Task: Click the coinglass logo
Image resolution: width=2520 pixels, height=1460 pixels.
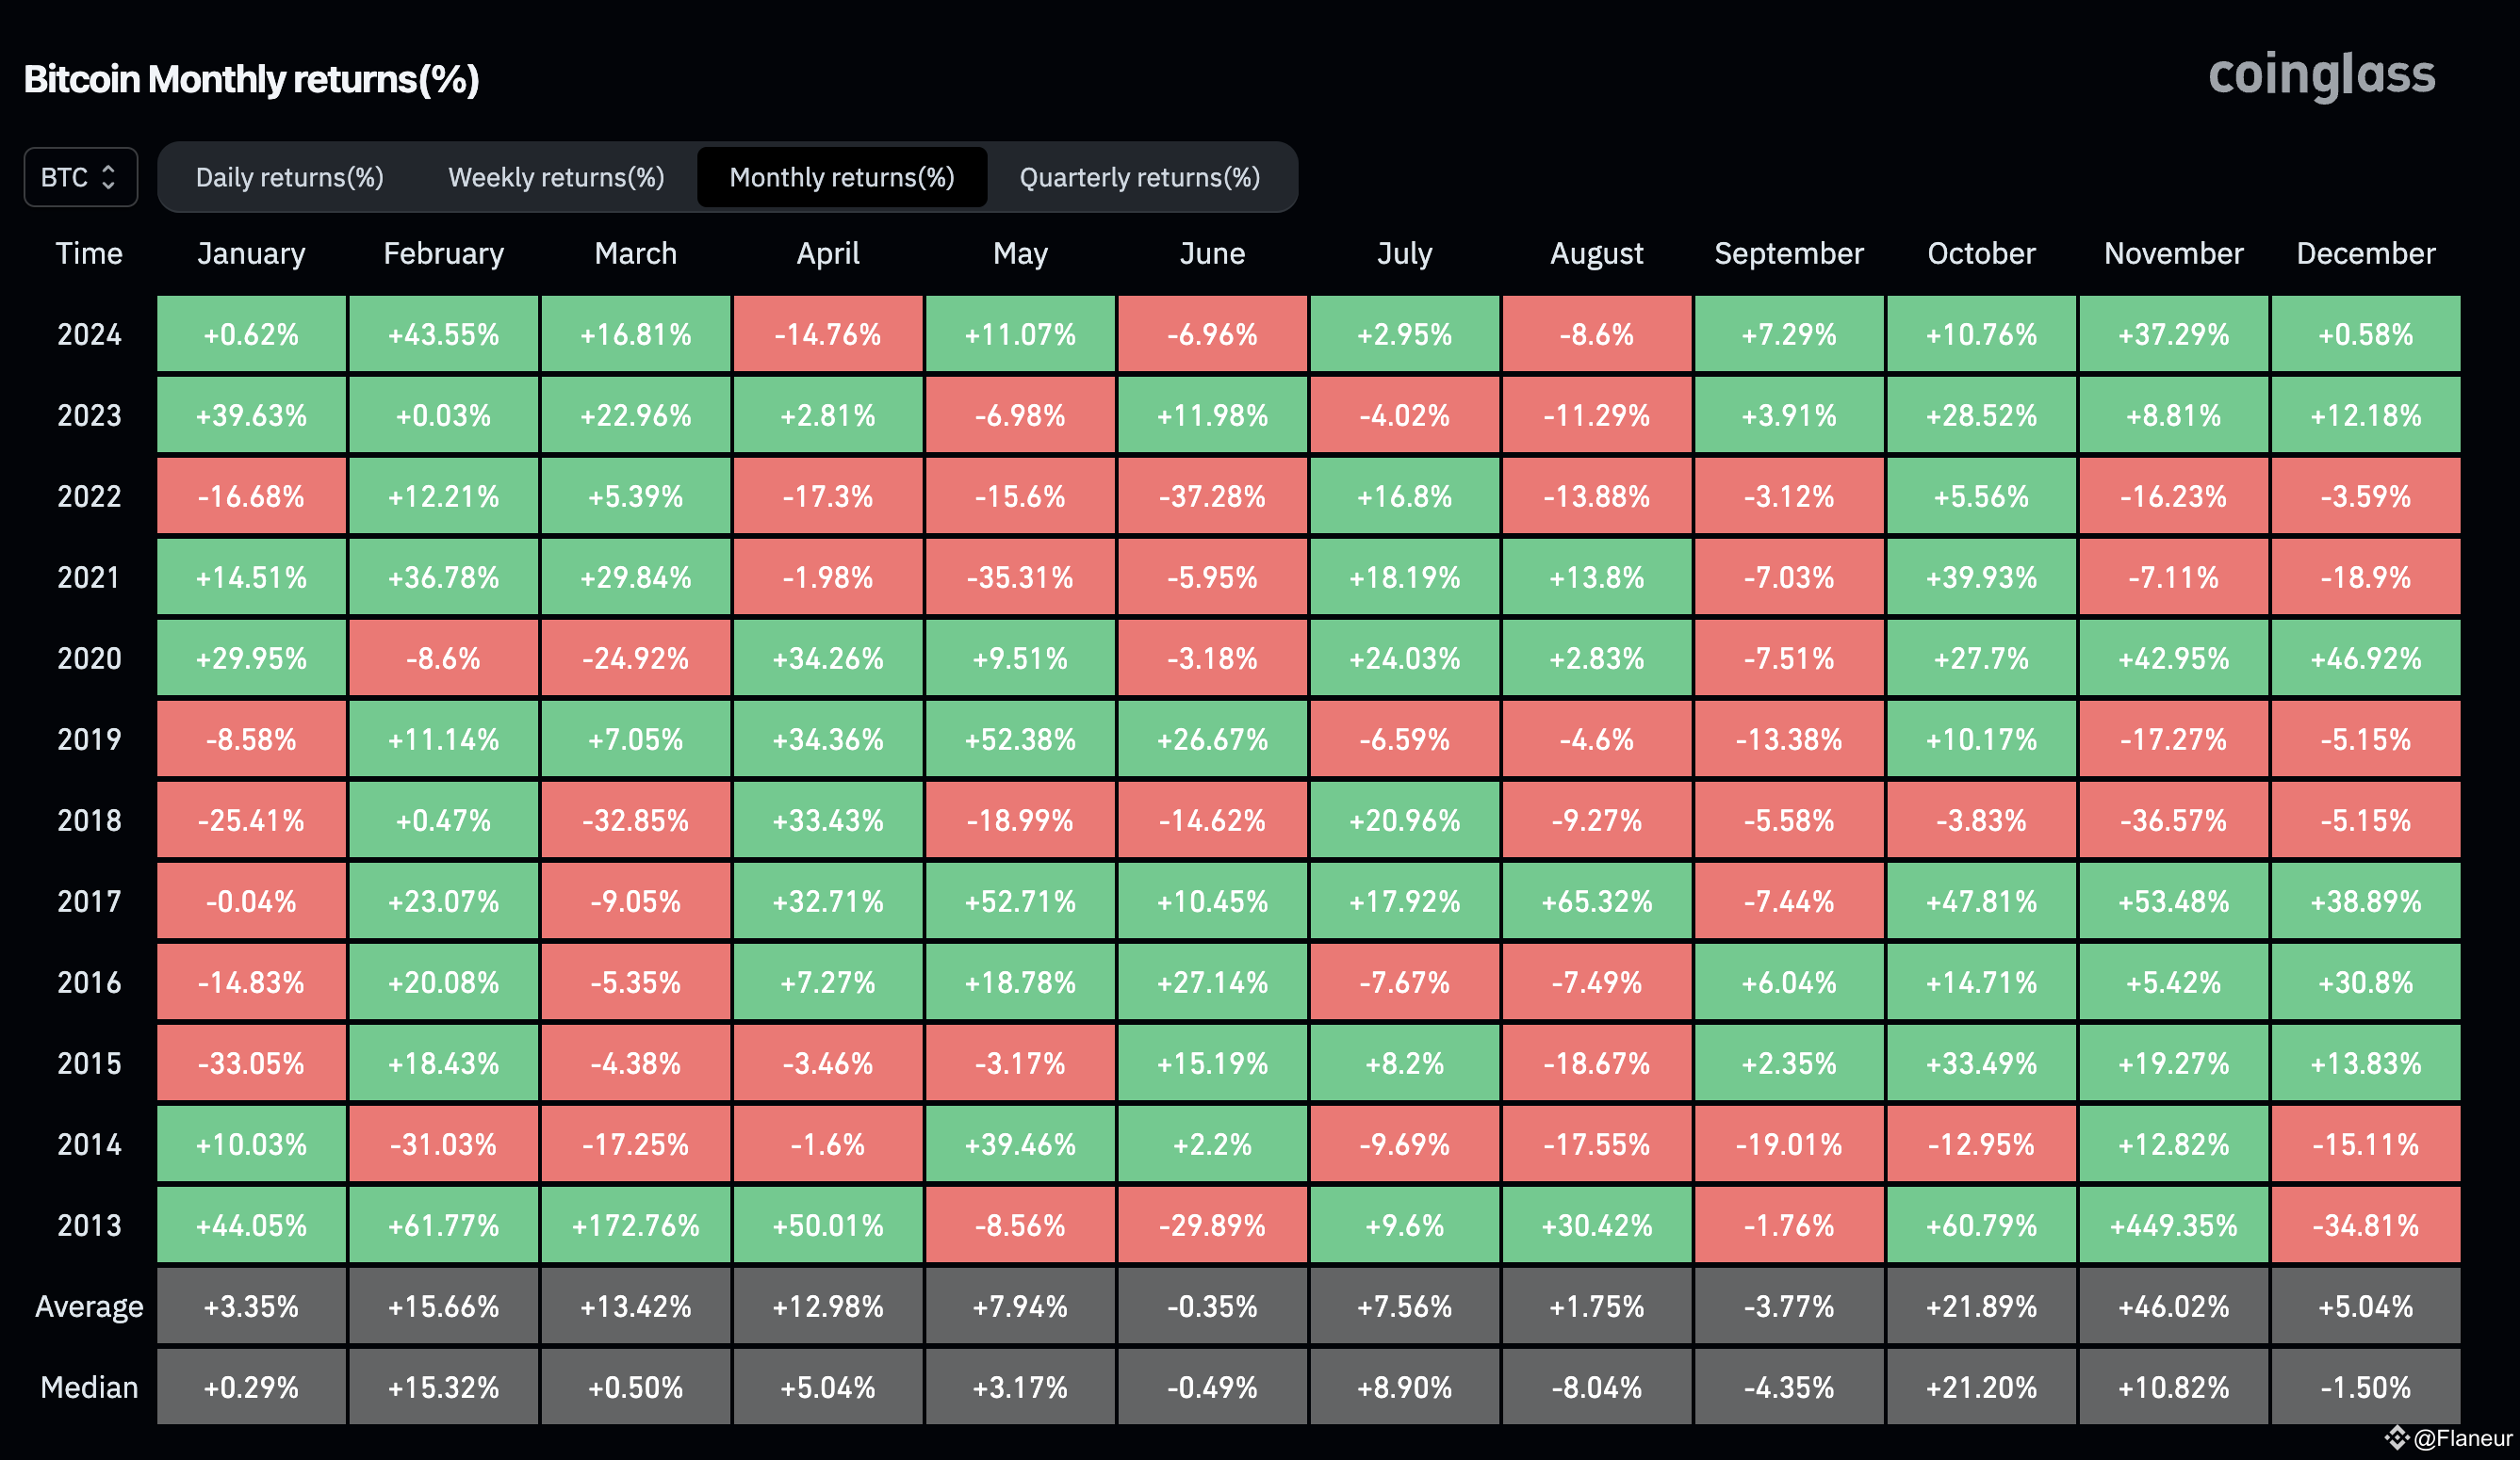Action: (2321, 75)
